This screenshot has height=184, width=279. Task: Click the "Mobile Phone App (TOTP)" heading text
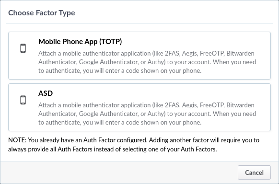(80, 42)
